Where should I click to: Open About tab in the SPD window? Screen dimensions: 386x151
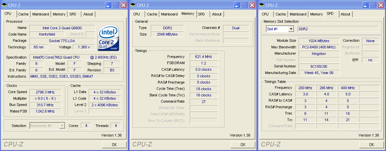(345, 14)
